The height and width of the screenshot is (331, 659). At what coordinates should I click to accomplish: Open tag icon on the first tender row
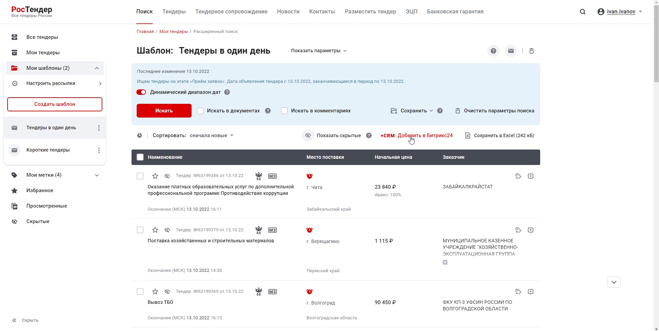518,176
